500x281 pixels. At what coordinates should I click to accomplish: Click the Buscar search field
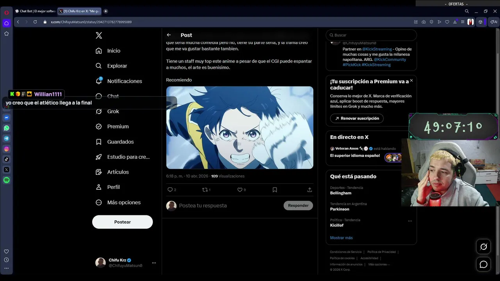pos(371,35)
